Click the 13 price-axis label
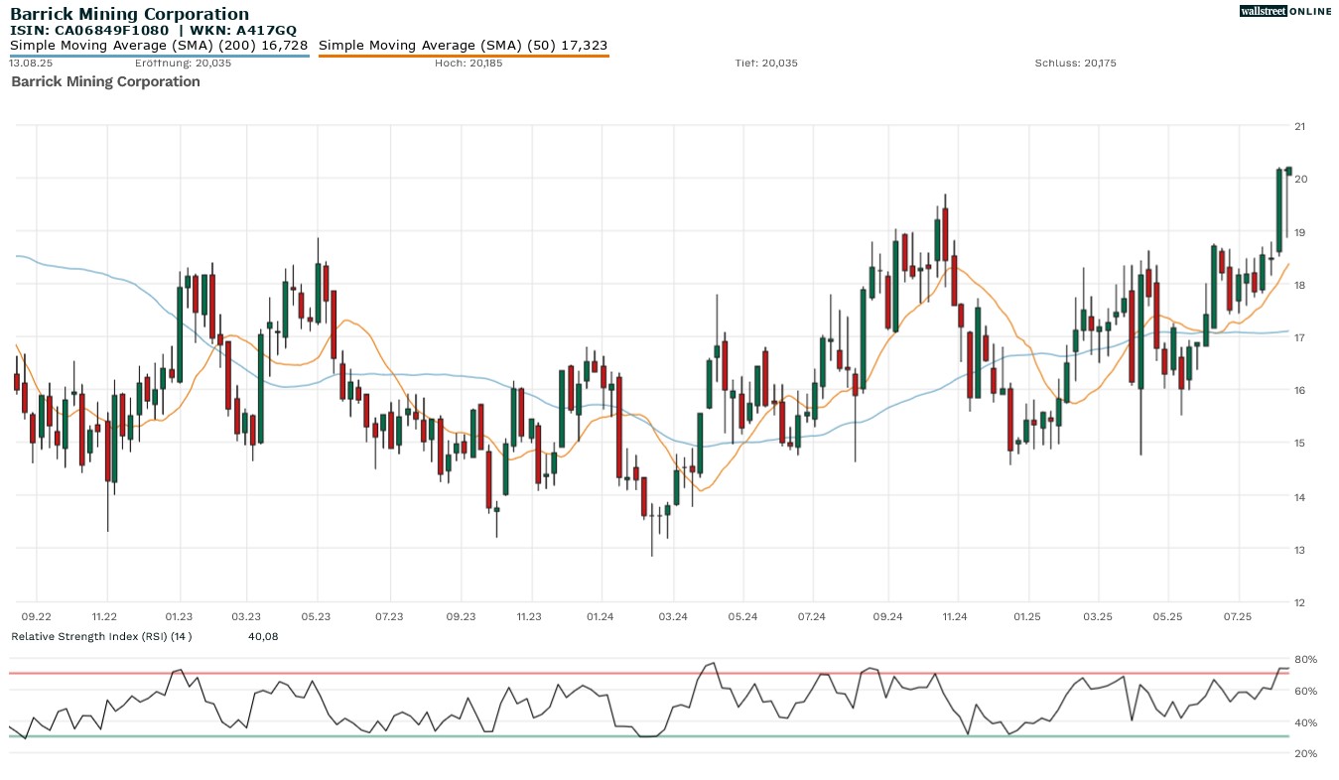This screenshot has width=1339, height=780. click(1299, 550)
